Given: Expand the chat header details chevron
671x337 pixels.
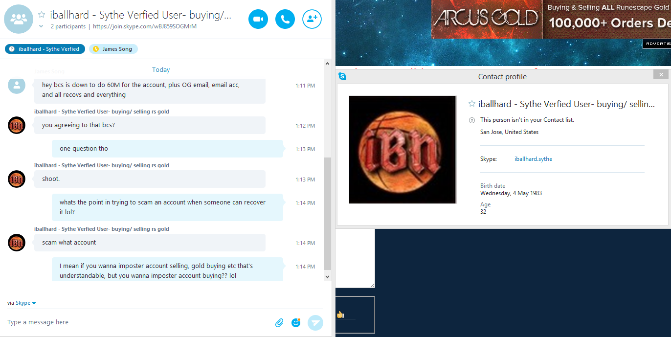Looking at the screenshot, I should click(42, 26).
